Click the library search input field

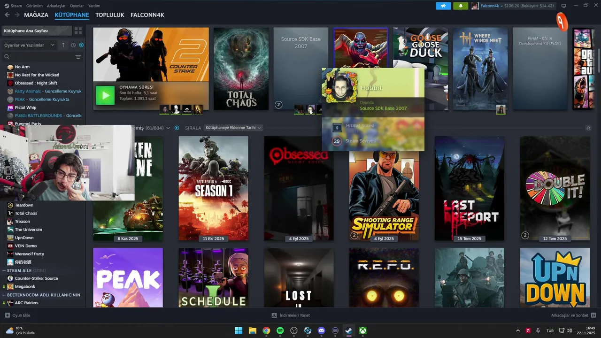(x=41, y=57)
